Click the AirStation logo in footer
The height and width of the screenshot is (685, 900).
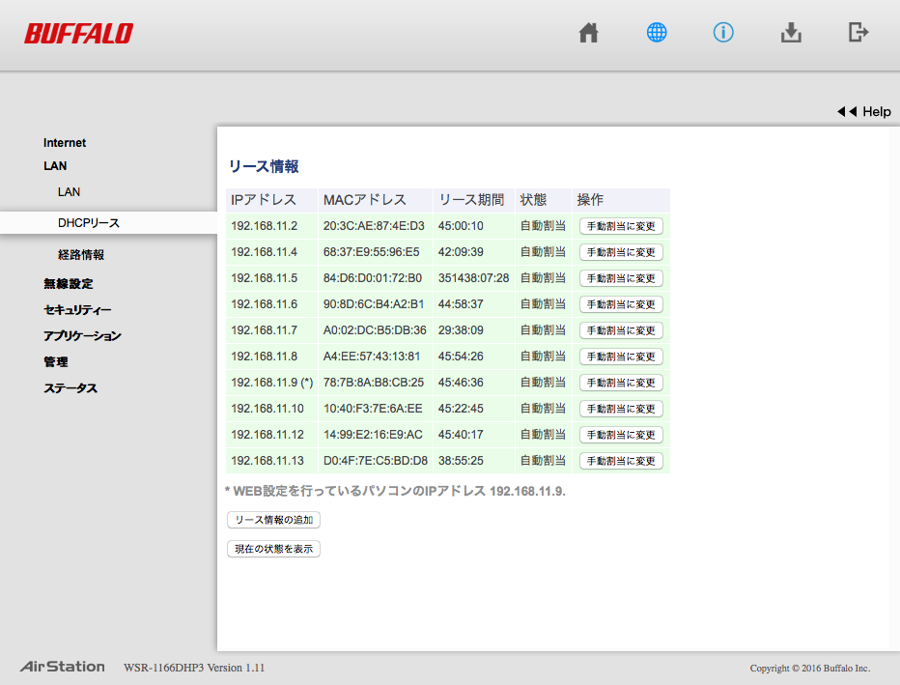pos(63,667)
